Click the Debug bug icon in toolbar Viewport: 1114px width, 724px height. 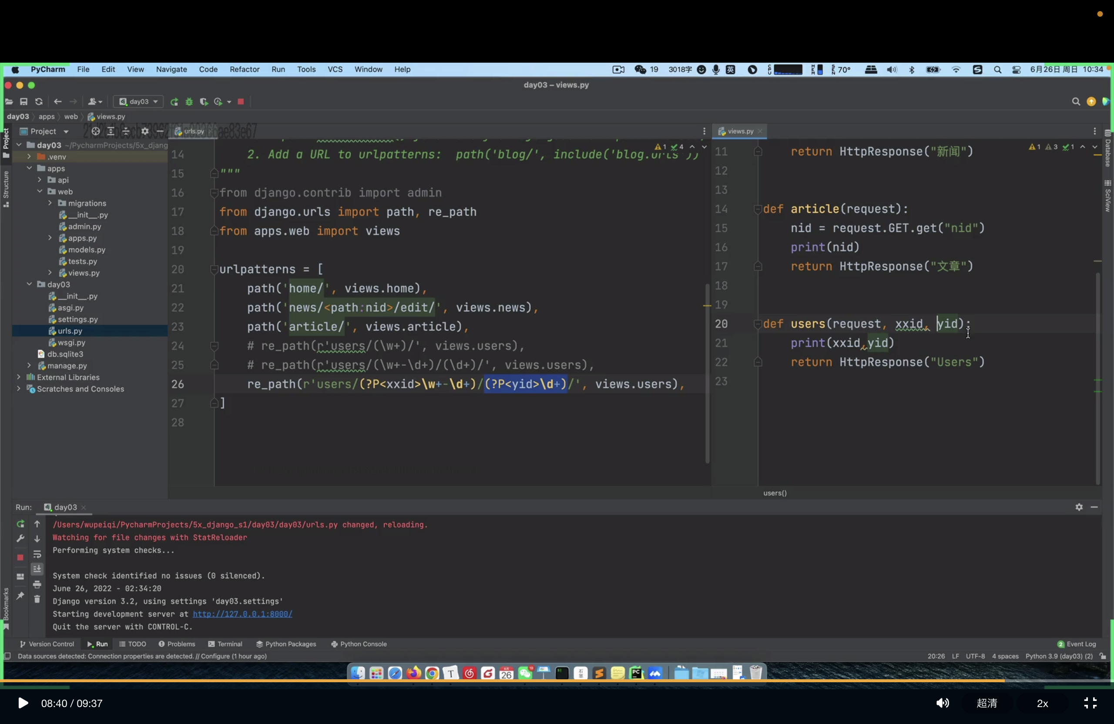click(189, 102)
